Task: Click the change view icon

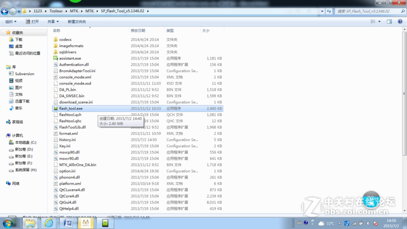Action: (x=373, y=21)
